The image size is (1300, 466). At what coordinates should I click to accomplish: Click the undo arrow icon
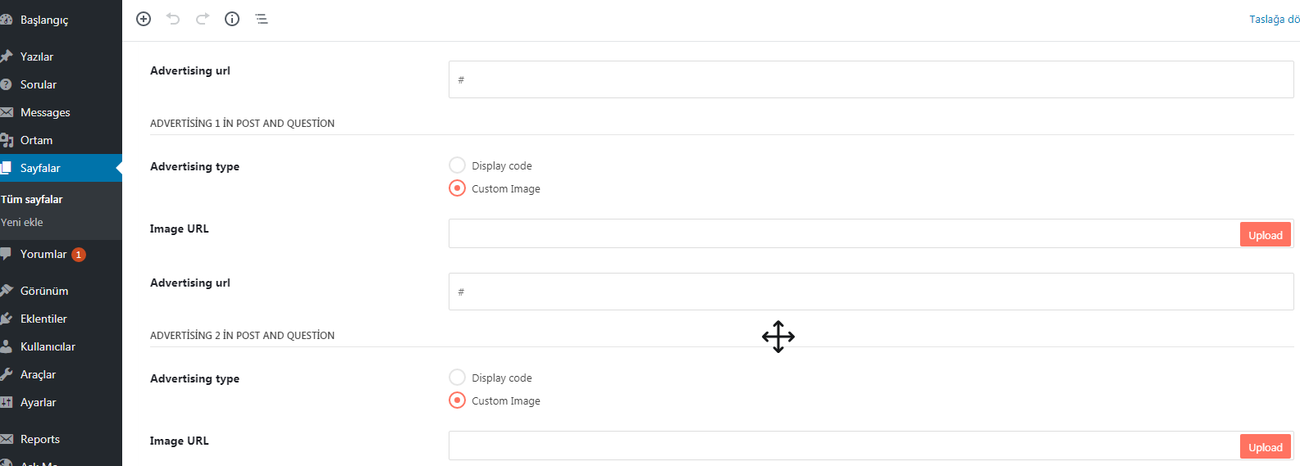click(x=173, y=19)
